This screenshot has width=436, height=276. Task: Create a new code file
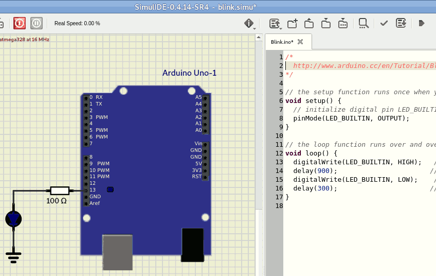292,23
